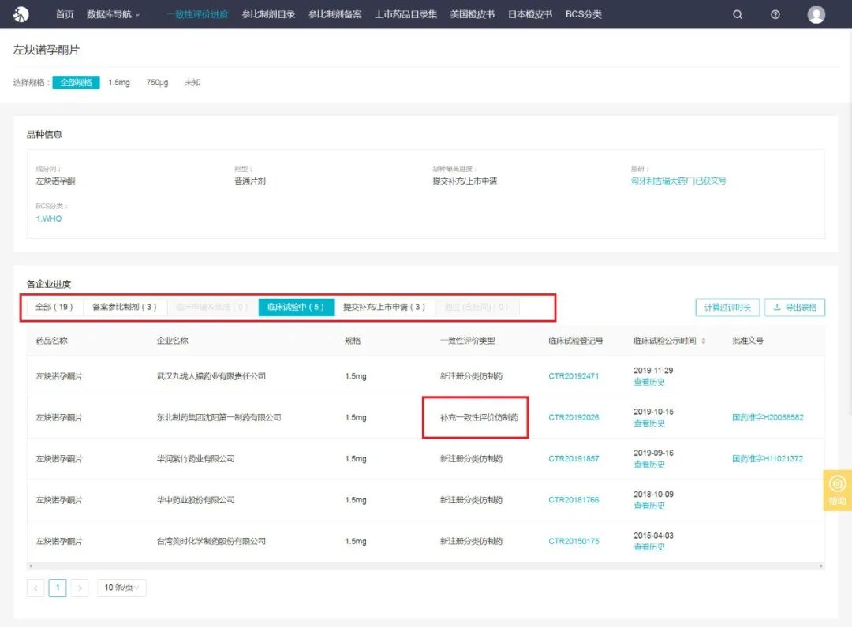852x627 pixels.
Task: Open 一致性评价进度 nav item
Action: tap(197, 14)
